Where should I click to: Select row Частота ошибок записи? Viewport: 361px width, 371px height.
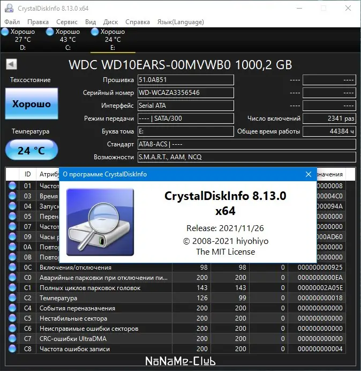tap(175, 349)
